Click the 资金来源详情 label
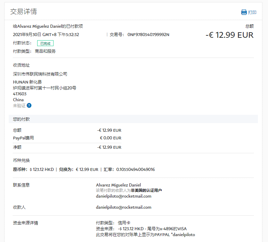 point(25,223)
